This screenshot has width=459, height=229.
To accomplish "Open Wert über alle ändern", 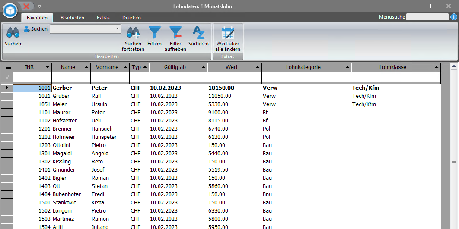I will pyautogui.click(x=228, y=33).
